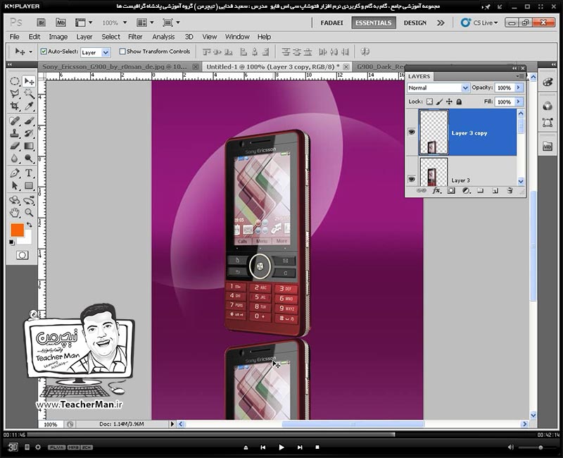Open Auto-Select Layer dropdown
Image resolution: width=563 pixels, height=458 pixels.
pos(106,52)
